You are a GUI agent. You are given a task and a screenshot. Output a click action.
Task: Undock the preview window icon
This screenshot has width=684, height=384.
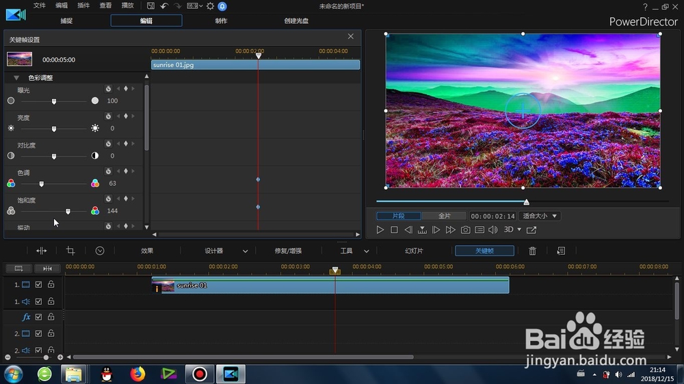[531, 230]
